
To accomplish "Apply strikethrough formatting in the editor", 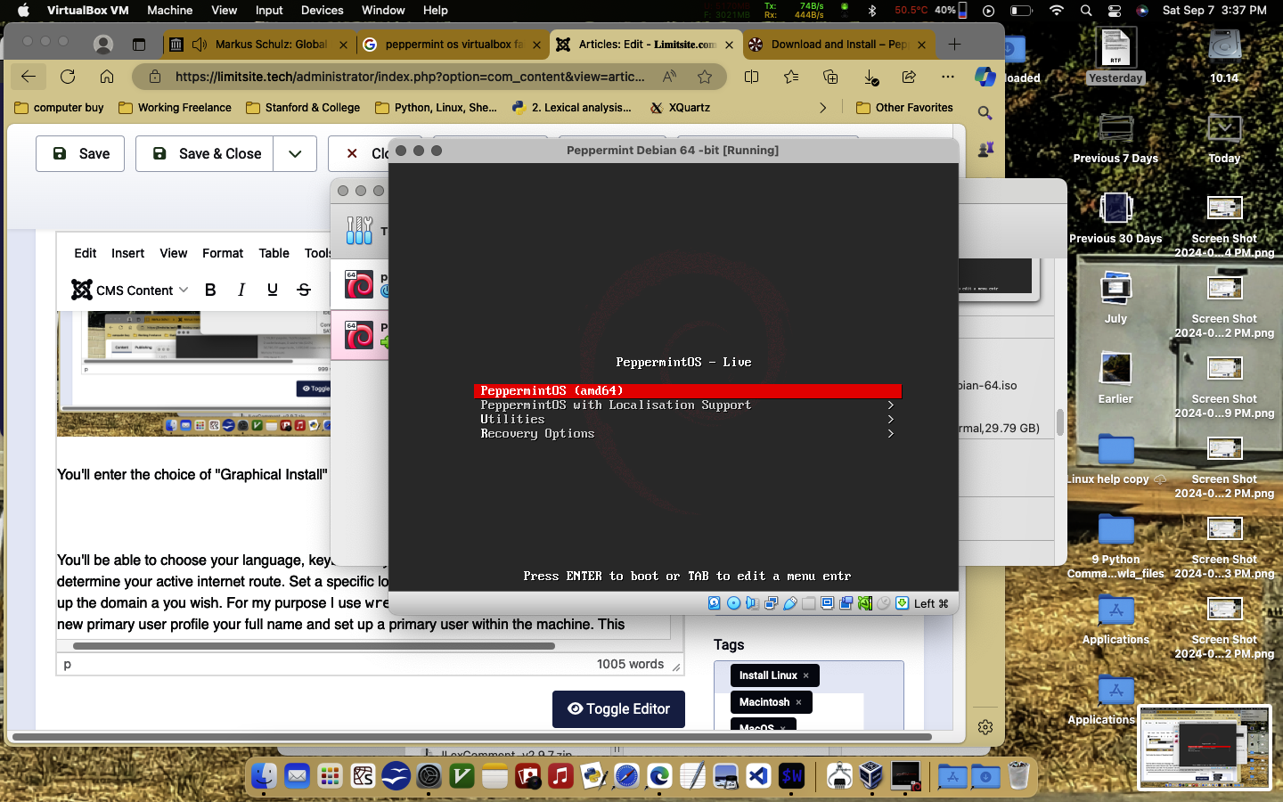I will (304, 290).
